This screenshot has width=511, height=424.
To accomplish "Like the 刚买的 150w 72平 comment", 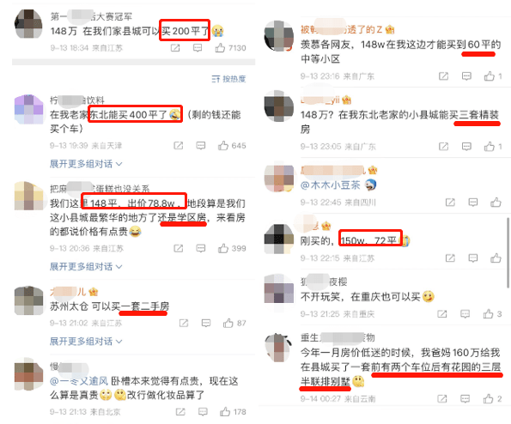I will (496, 258).
